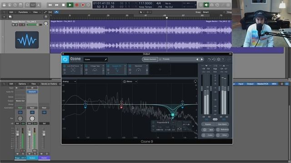The height and width of the screenshot is (163, 291).
Task: Click the Stop transport button
Action: (x=63, y=5)
